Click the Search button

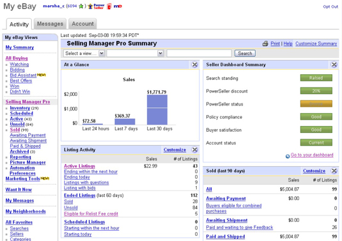[245, 53]
